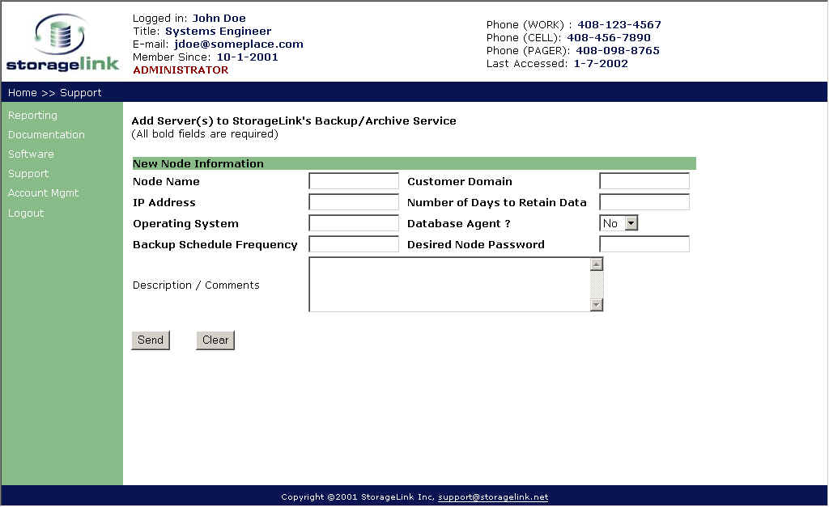Click the Operating System input box
The height and width of the screenshot is (507, 829).
coord(354,223)
